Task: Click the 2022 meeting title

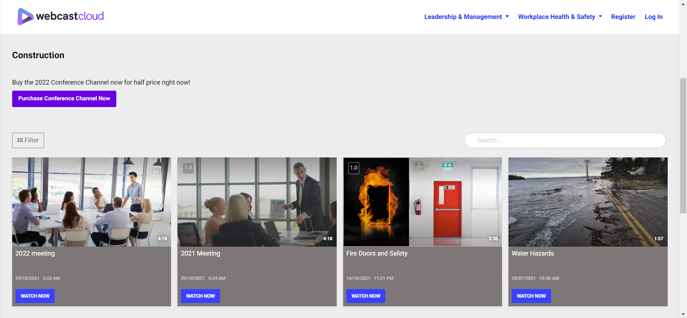Action: (x=35, y=253)
